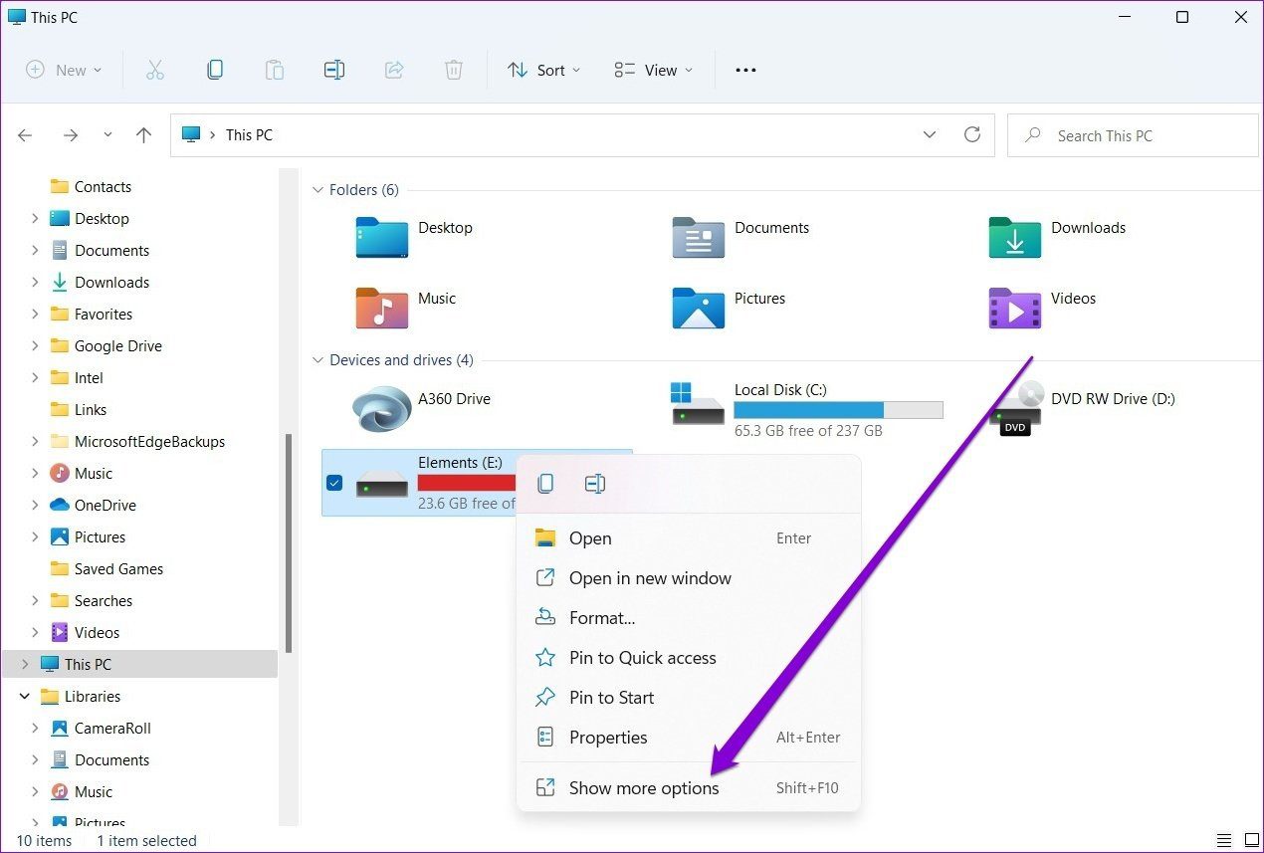
Task: Switch to details view icon in status bar
Action: tap(1224, 841)
